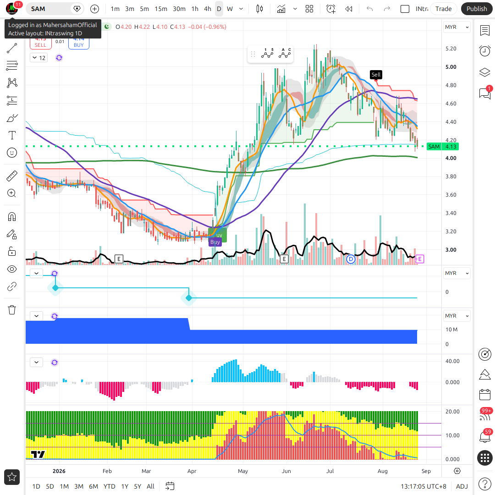
Task: Open the alerts clock panel
Action: tap(485, 51)
